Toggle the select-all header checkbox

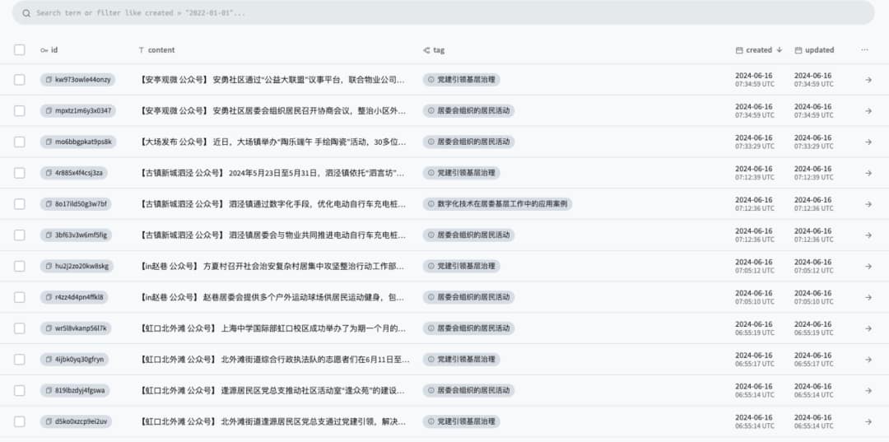pyautogui.click(x=20, y=50)
